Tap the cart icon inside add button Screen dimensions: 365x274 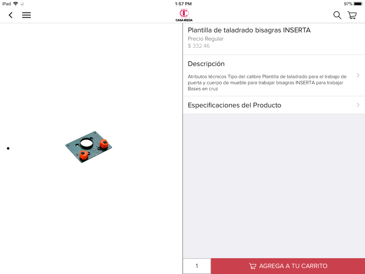[x=253, y=266]
